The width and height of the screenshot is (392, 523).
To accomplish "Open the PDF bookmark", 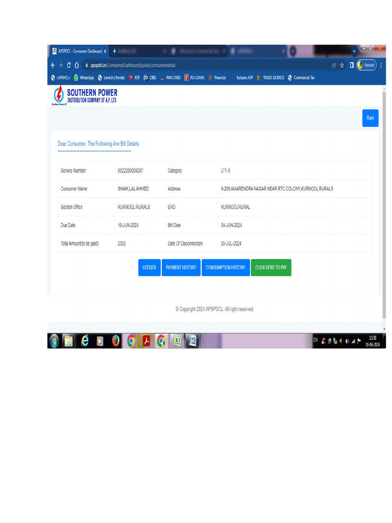I will [134, 78].
